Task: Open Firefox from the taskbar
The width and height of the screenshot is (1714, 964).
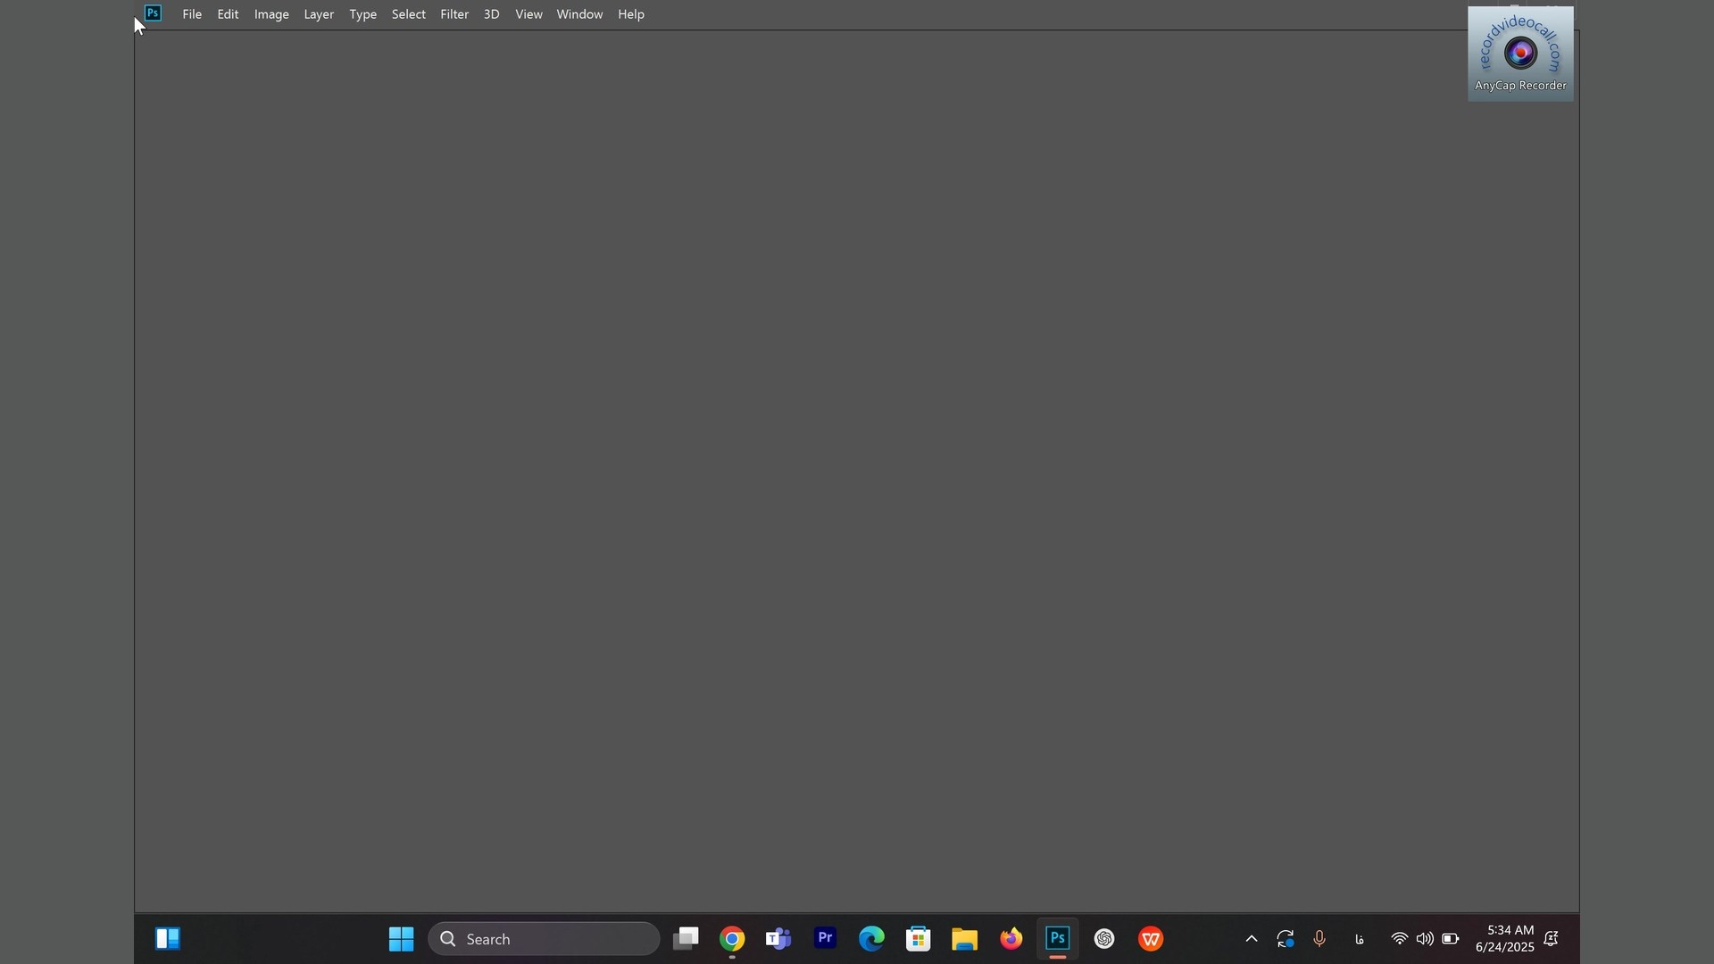Action: tap(1011, 939)
